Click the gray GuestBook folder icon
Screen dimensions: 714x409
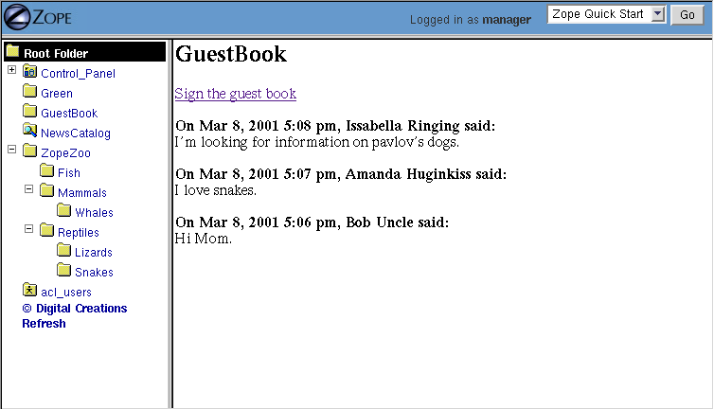coord(29,113)
